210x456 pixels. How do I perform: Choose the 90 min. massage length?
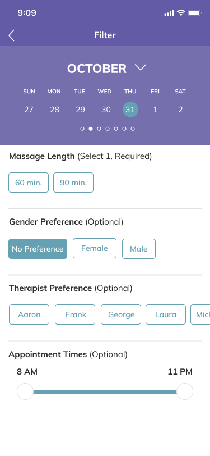click(73, 183)
